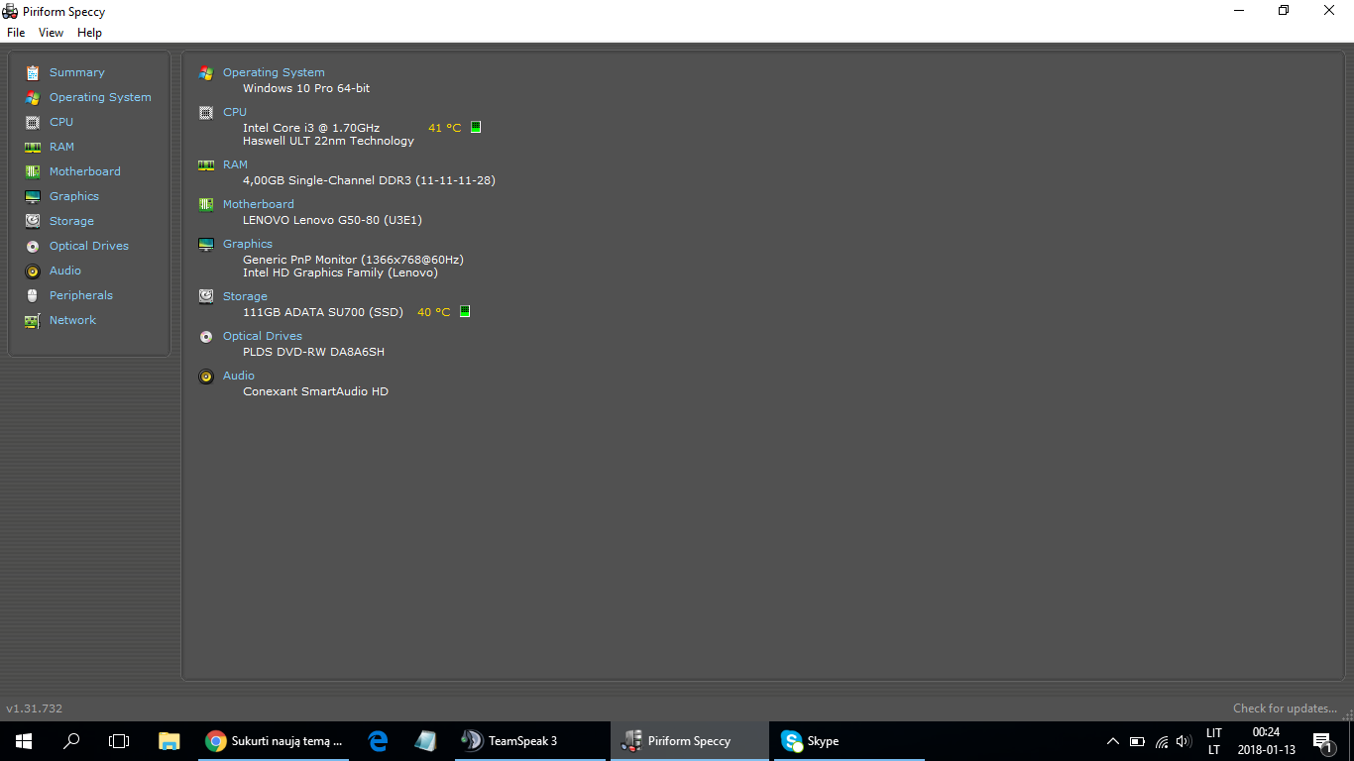Click the RAM icon in sidebar
This screenshot has height=761, width=1354.
coord(33,147)
